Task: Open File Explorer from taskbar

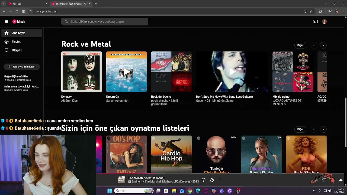Action: [174, 191]
